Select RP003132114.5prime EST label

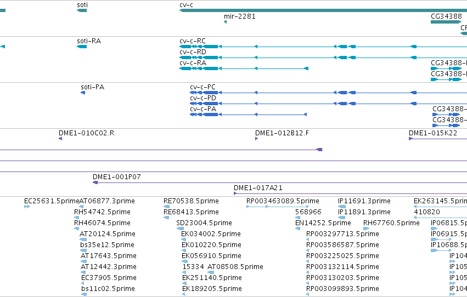pyautogui.click(x=342, y=267)
